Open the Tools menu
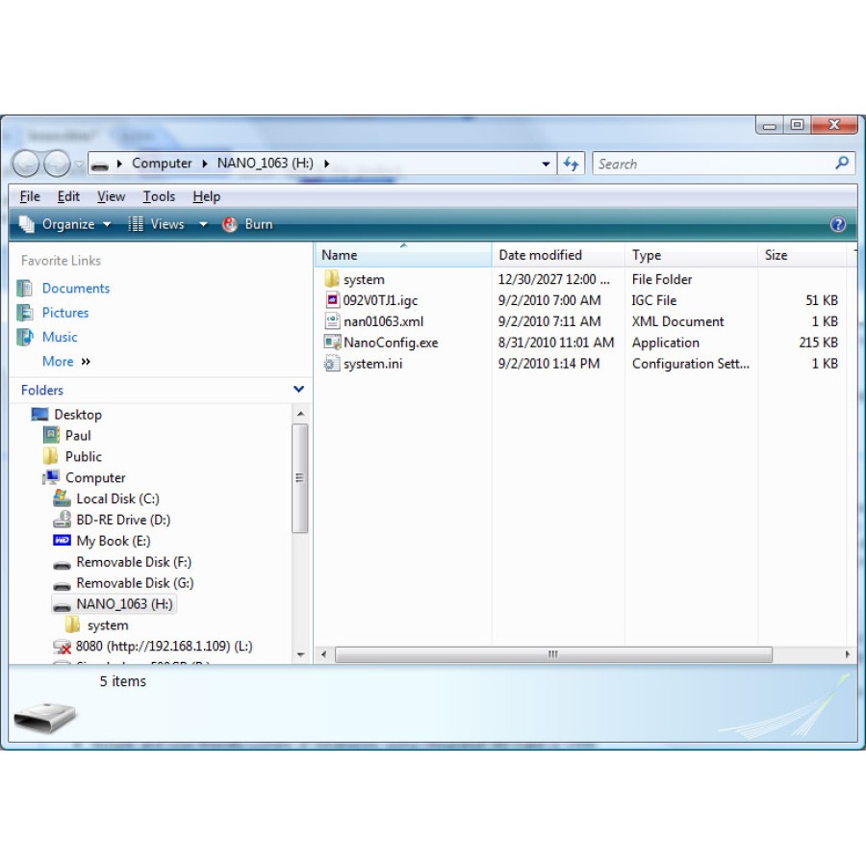 [x=159, y=196]
